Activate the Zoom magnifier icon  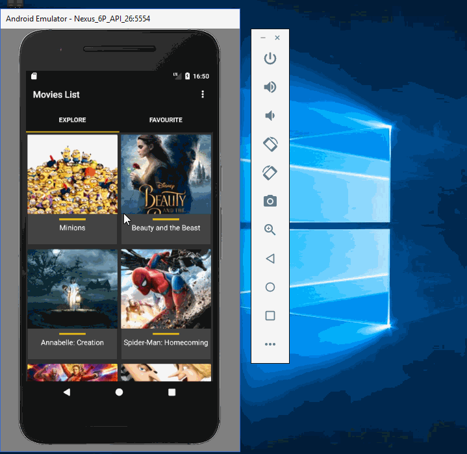tap(270, 230)
